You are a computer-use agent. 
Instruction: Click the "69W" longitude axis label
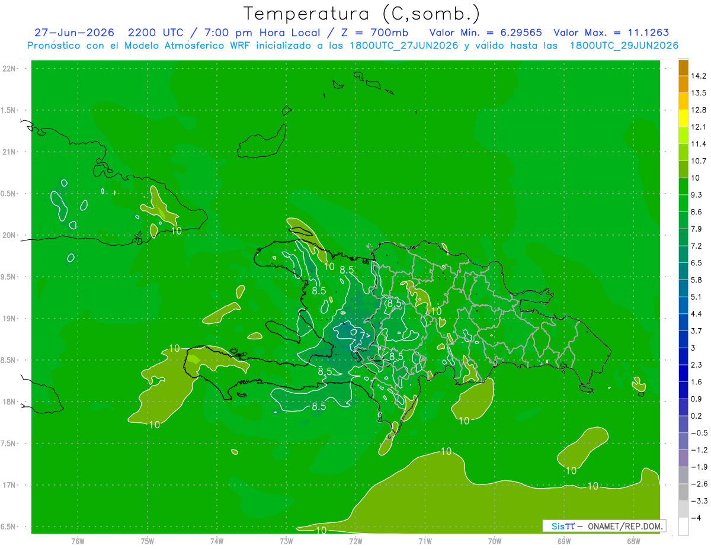(563, 541)
